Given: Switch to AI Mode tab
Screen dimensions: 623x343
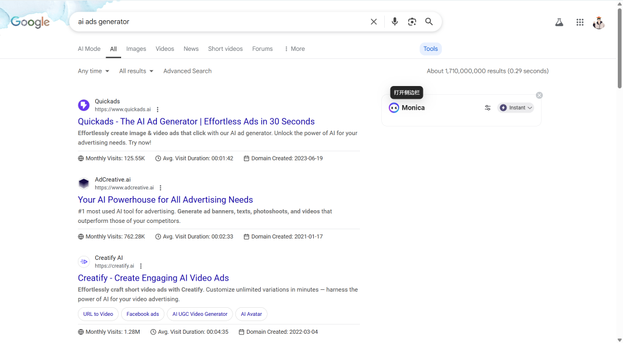Looking at the screenshot, I should click(x=89, y=49).
